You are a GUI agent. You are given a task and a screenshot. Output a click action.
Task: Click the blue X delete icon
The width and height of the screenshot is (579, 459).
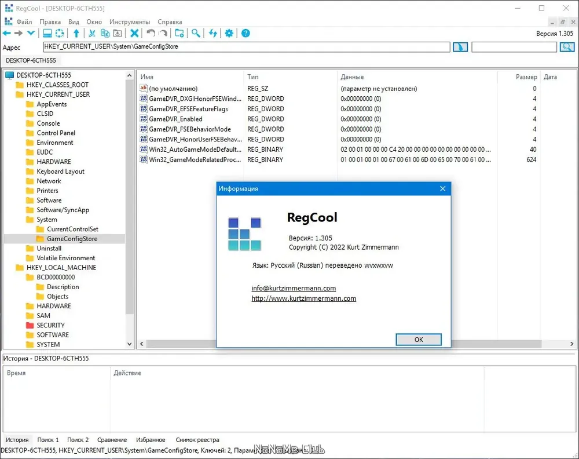[x=134, y=33]
